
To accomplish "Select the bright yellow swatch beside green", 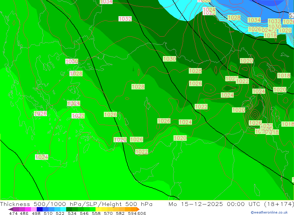I will 98,209.
